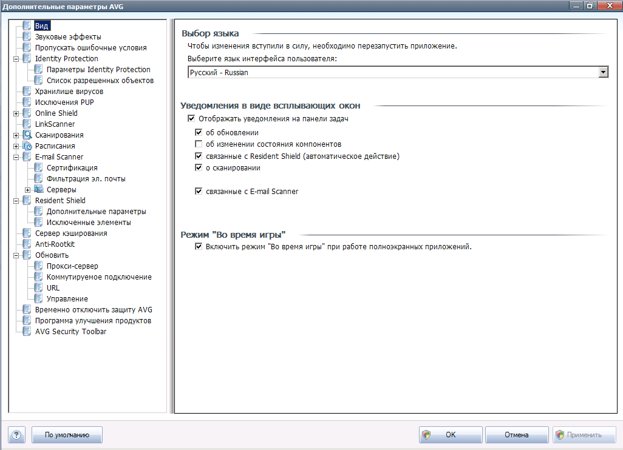The height and width of the screenshot is (450, 623).
Task: Click the icon beside URL entry
Action: point(38,287)
